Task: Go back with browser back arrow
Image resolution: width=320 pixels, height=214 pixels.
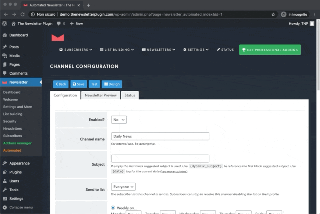Action: point(6,14)
